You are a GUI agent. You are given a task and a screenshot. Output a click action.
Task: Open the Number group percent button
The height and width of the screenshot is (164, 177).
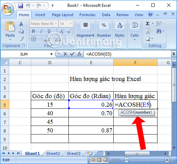pyautogui.click(x=104, y=31)
